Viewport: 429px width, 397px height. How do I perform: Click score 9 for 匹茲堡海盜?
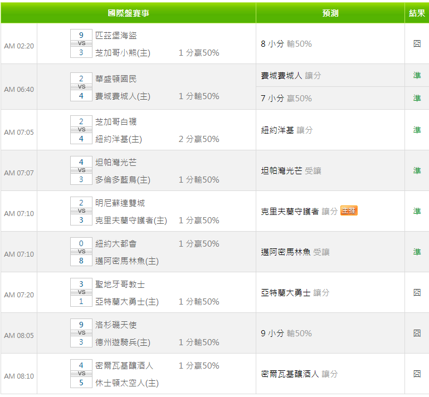point(81,35)
